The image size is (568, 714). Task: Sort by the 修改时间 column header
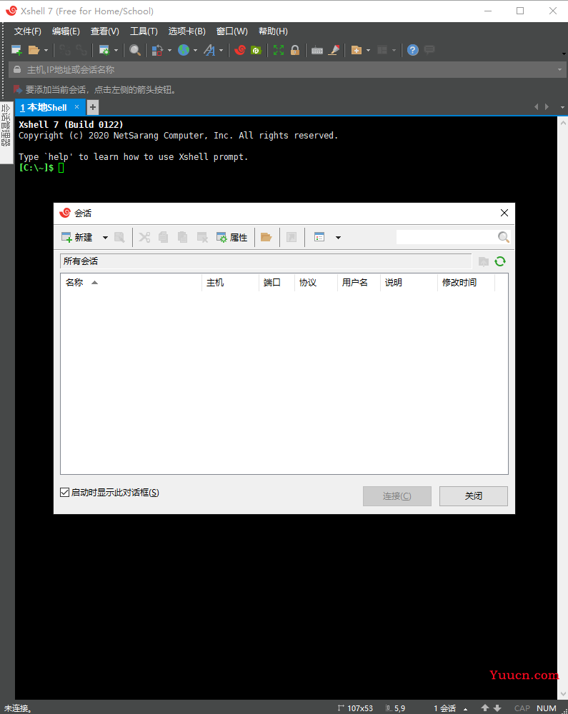pos(466,282)
